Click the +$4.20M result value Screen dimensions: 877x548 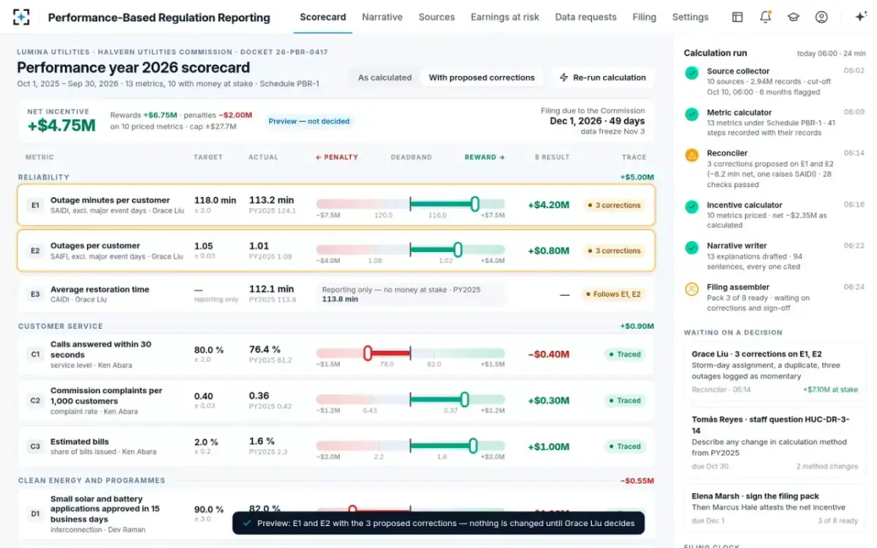(548, 205)
